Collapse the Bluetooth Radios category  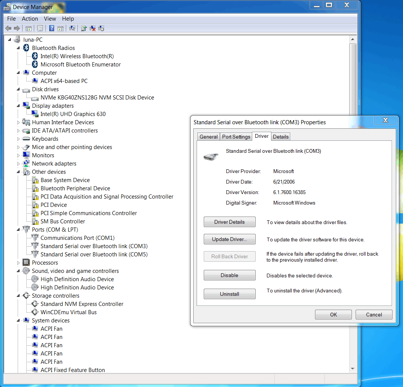[x=18, y=48]
